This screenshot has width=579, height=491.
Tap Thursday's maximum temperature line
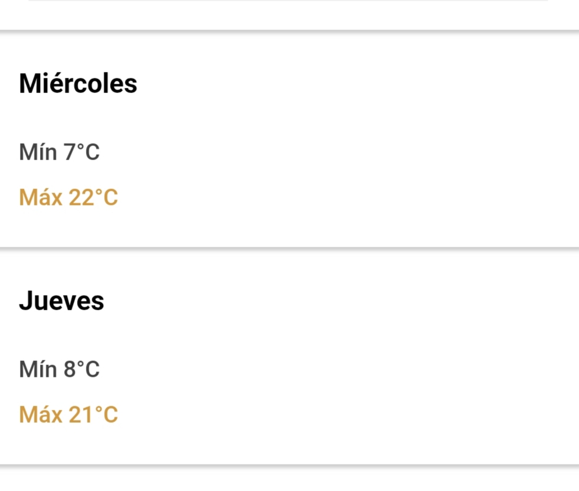[x=68, y=415]
